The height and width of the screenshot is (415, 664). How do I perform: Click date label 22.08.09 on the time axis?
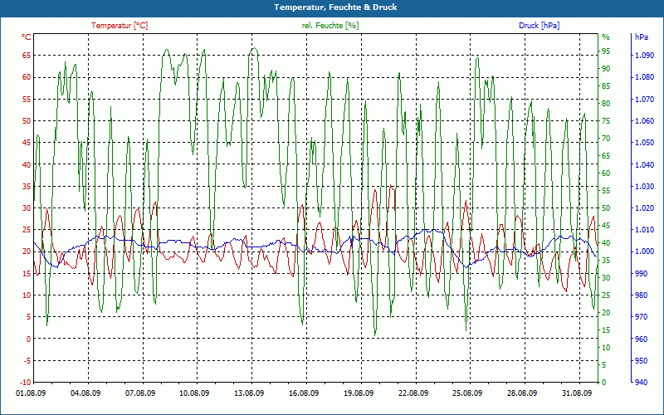point(413,393)
